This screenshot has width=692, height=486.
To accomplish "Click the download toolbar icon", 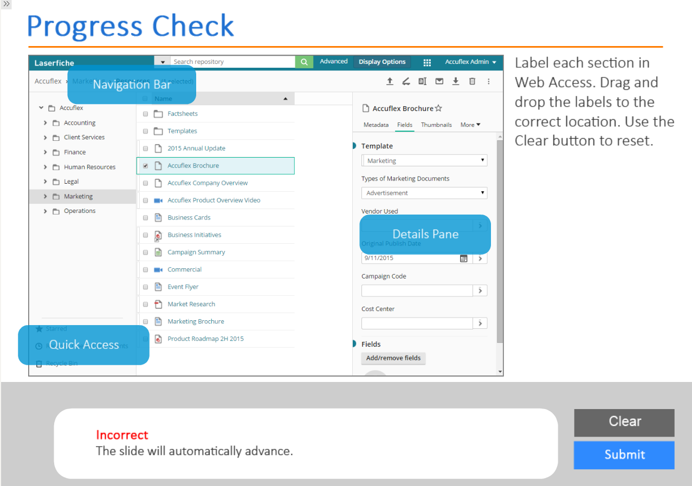I will coord(456,81).
